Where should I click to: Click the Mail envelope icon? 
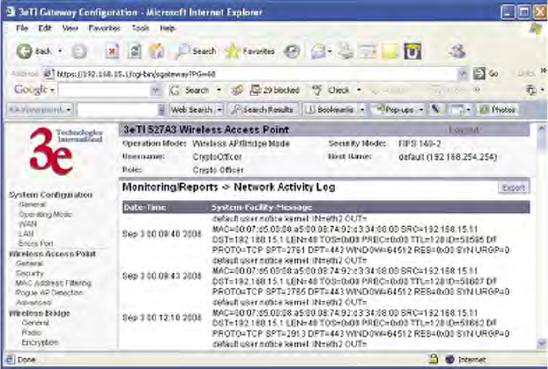coord(319,52)
